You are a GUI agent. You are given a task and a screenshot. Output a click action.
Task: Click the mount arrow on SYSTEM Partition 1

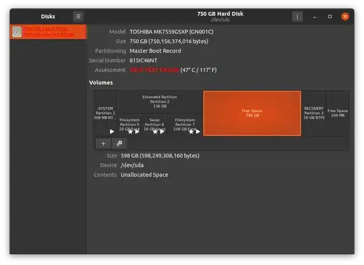click(x=112, y=131)
